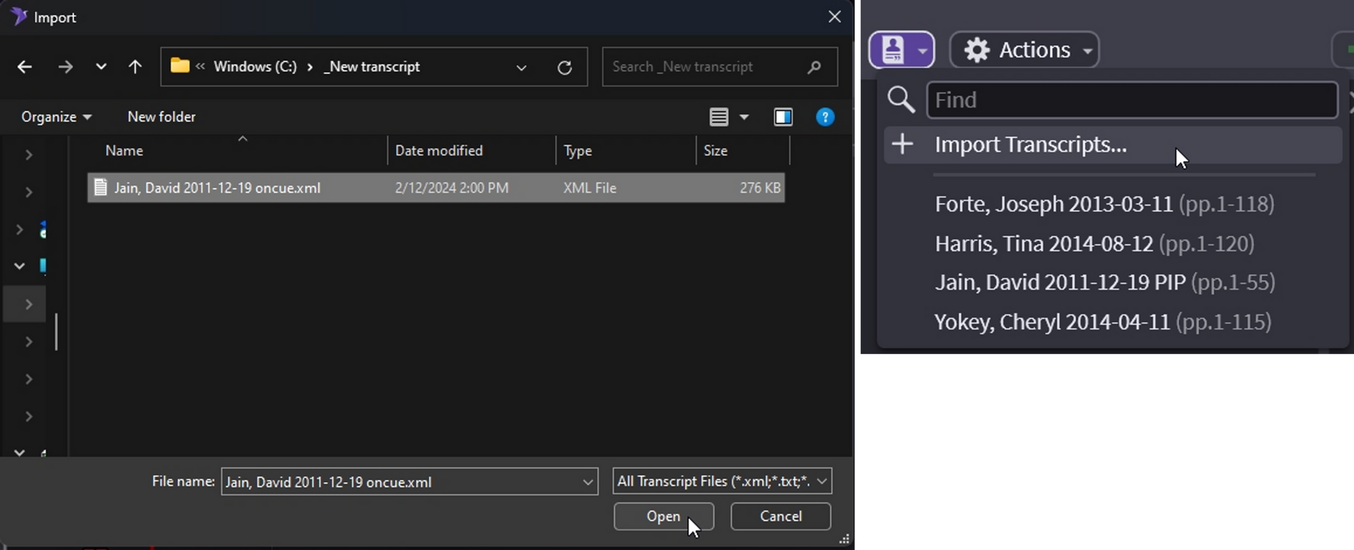Click the blue help question icon
This screenshot has height=550, width=1354.
click(825, 117)
